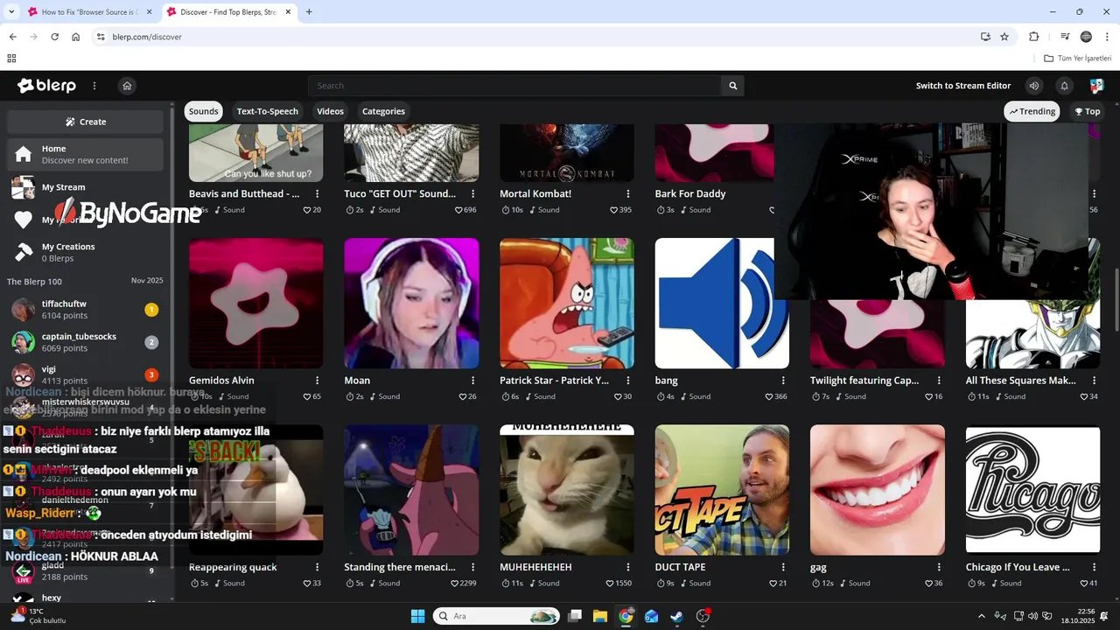Open options menu for Gemidos Alvin
This screenshot has height=630, width=1120.
click(x=318, y=381)
